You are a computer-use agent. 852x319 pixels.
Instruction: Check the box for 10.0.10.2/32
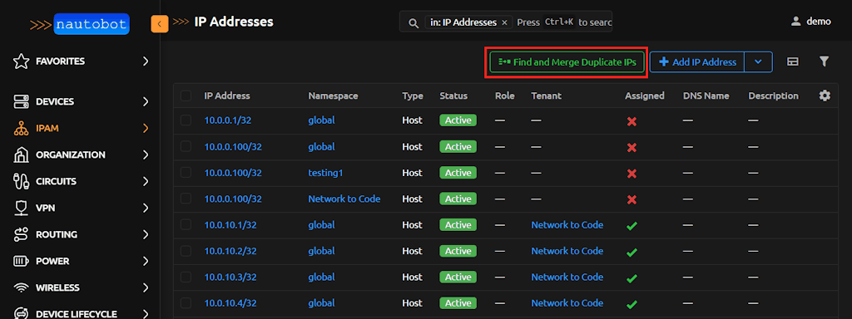point(186,251)
